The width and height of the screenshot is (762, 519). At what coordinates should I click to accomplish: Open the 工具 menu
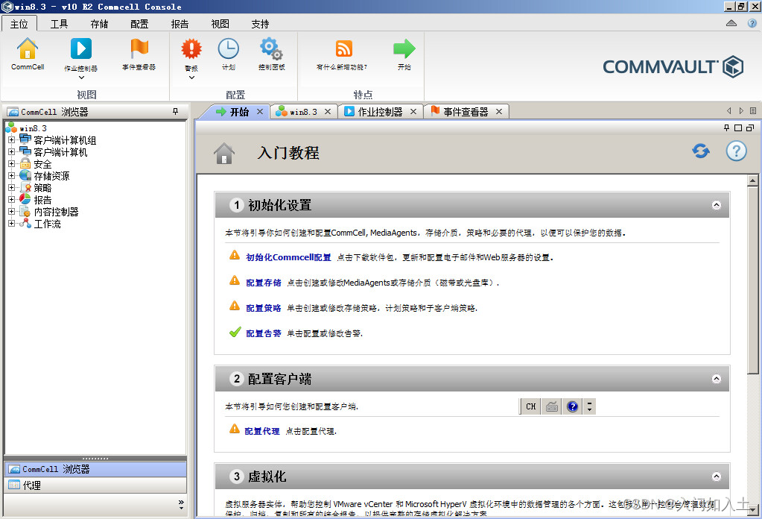(x=59, y=23)
